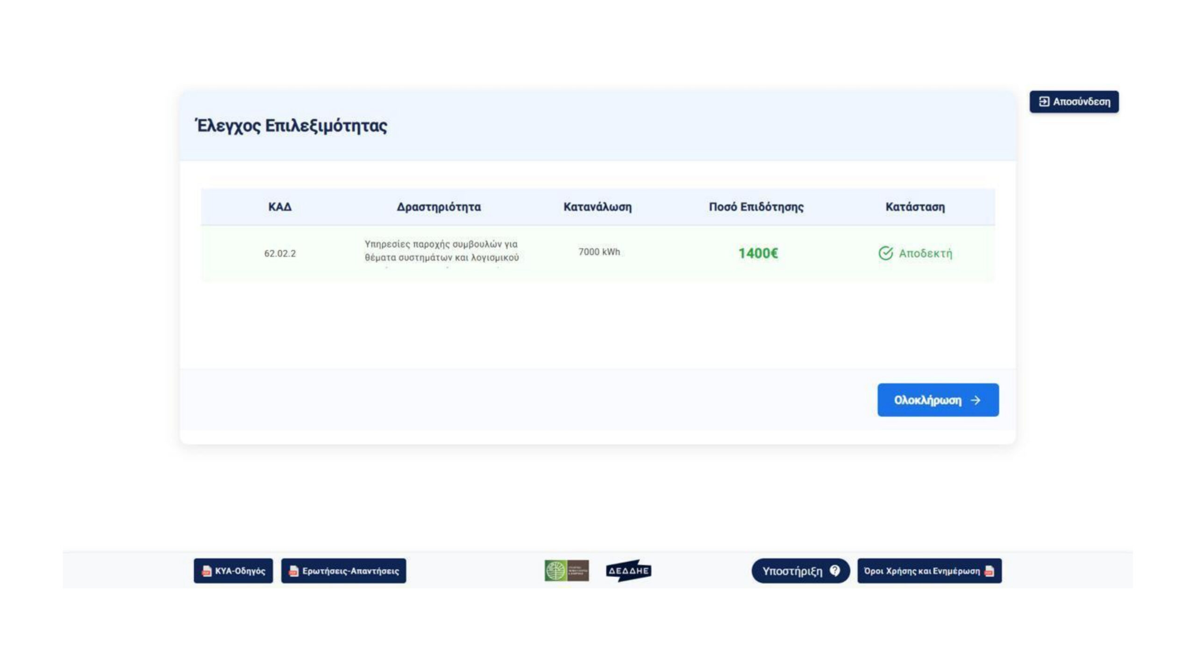Viewport: 1196px width, 672px height.
Task: Click the green ministry logo
Action: tap(566, 571)
